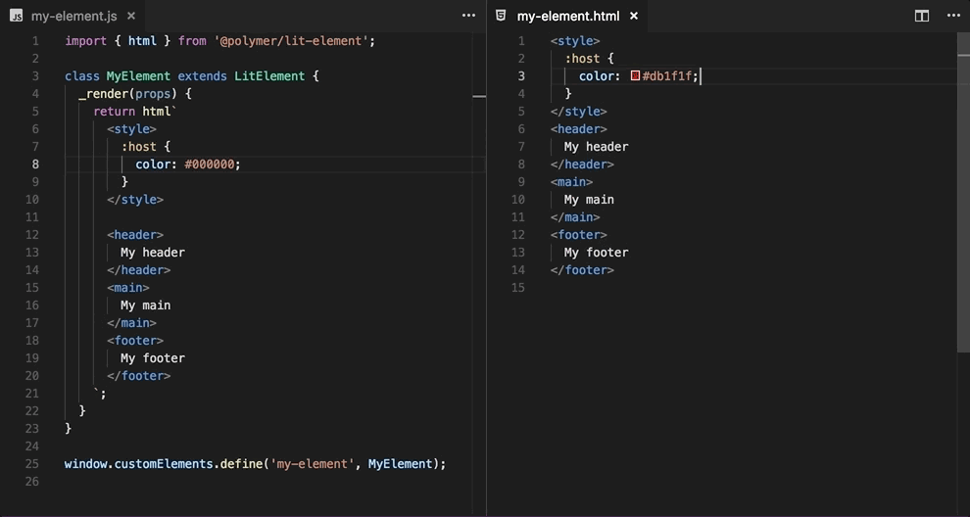Click '</style>' closing tag in my-element.html
Viewport: 970px width, 517px height.
click(x=578, y=112)
